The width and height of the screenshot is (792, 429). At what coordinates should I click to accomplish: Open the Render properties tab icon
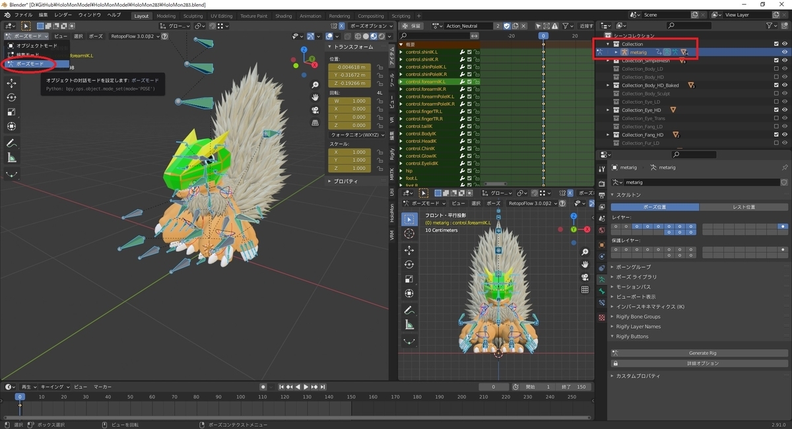pos(601,183)
